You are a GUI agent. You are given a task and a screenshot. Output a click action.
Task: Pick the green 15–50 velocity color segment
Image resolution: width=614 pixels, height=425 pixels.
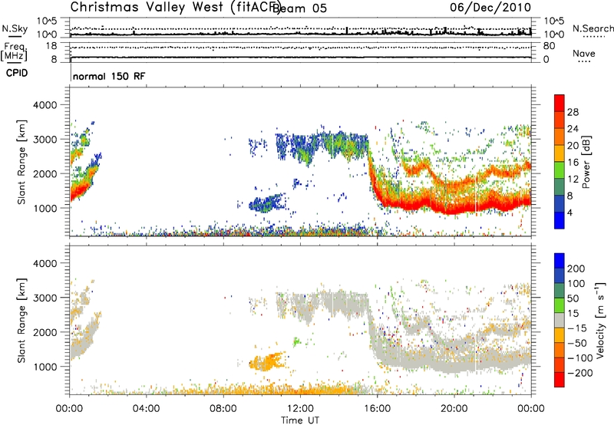pos(560,305)
